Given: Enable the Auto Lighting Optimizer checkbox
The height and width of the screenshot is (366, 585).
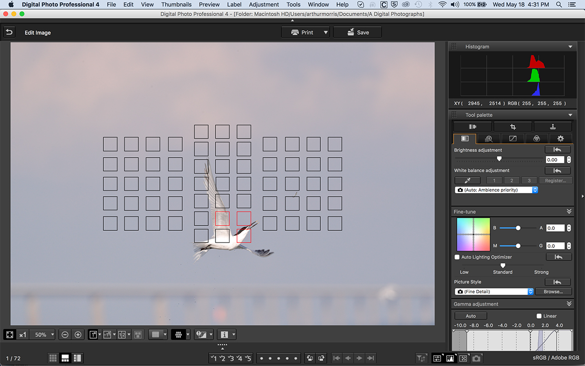Looking at the screenshot, I should coord(457,257).
